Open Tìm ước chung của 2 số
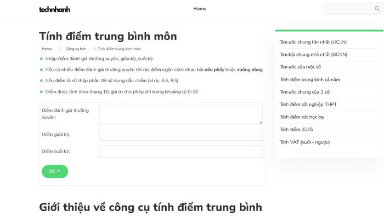 coord(304,92)
